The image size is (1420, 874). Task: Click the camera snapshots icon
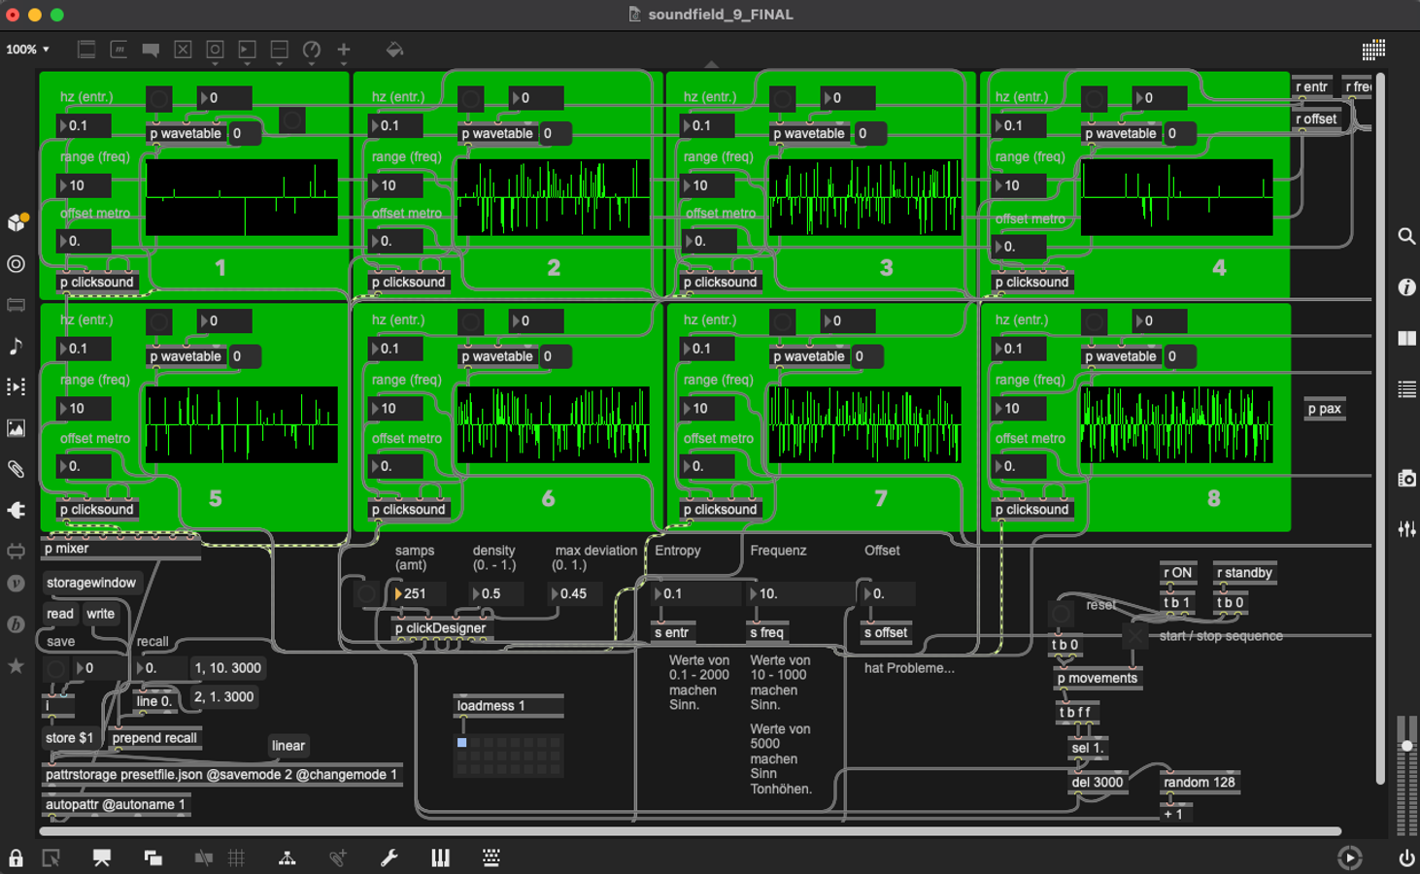click(1405, 478)
